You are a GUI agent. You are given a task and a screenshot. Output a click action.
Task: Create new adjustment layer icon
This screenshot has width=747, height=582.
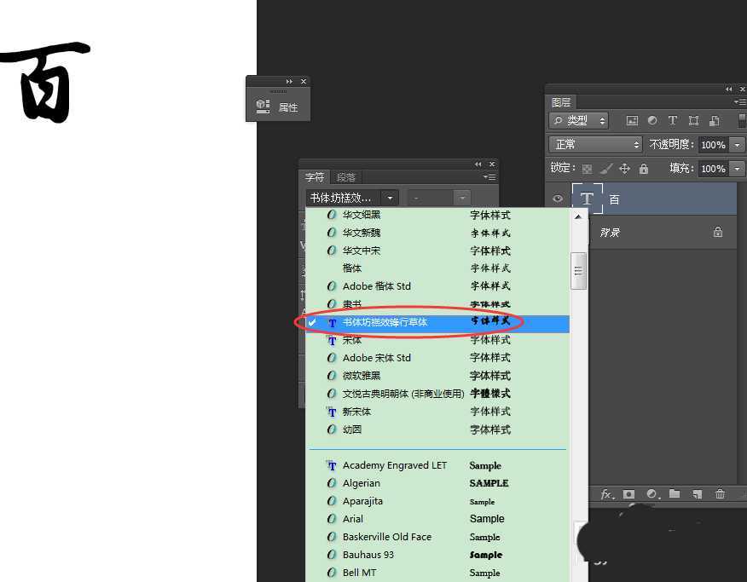[652, 494]
